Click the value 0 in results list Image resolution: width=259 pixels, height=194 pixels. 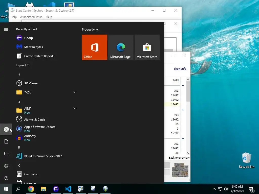click(x=178, y=129)
